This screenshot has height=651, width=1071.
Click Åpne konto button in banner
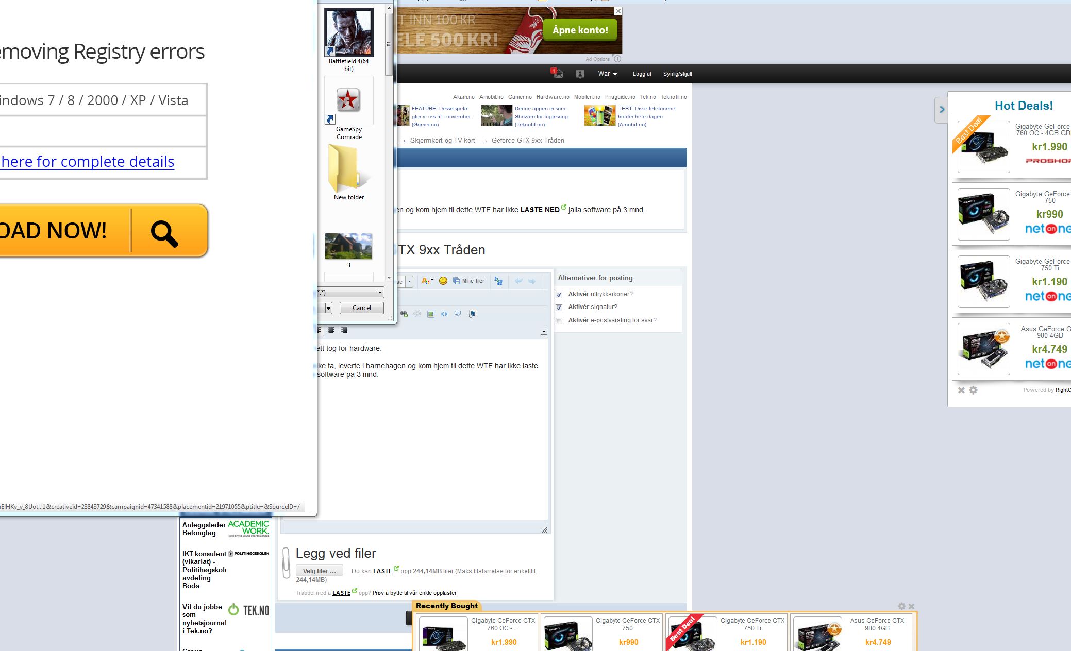(580, 30)
